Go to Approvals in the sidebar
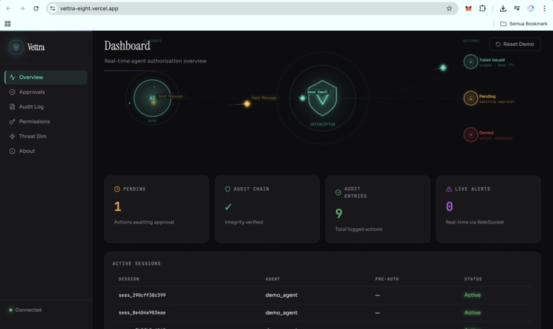 46,92
